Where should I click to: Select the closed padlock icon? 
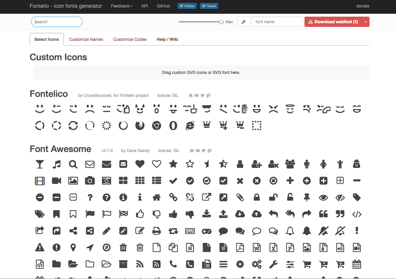click(x=257, y=197)
